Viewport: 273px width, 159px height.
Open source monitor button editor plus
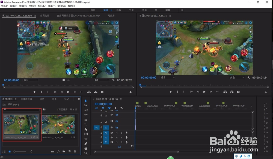click(x=130, y=92)
